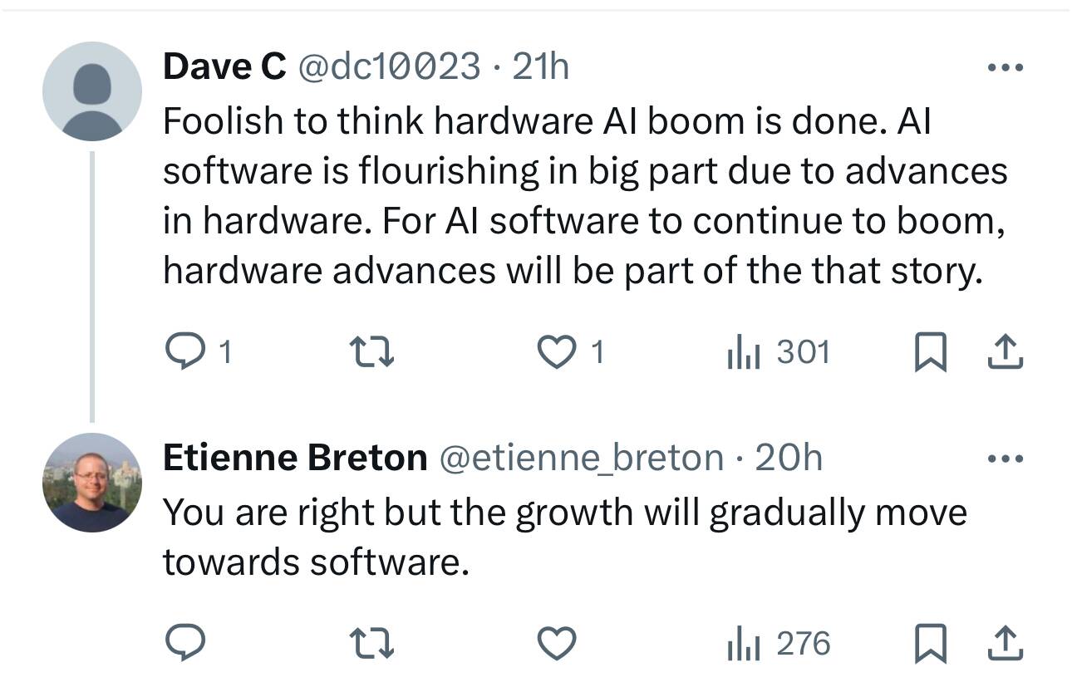Like Etienne Breton's reply
The width and height of the screenshot is (1072, 682).
558,643
